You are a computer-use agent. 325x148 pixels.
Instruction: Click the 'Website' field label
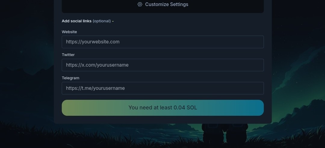tap(69, 32)
